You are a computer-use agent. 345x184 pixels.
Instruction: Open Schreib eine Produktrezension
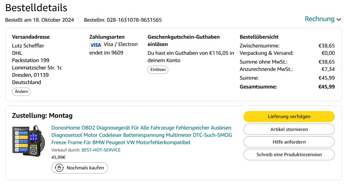click(x=289, y=154)
